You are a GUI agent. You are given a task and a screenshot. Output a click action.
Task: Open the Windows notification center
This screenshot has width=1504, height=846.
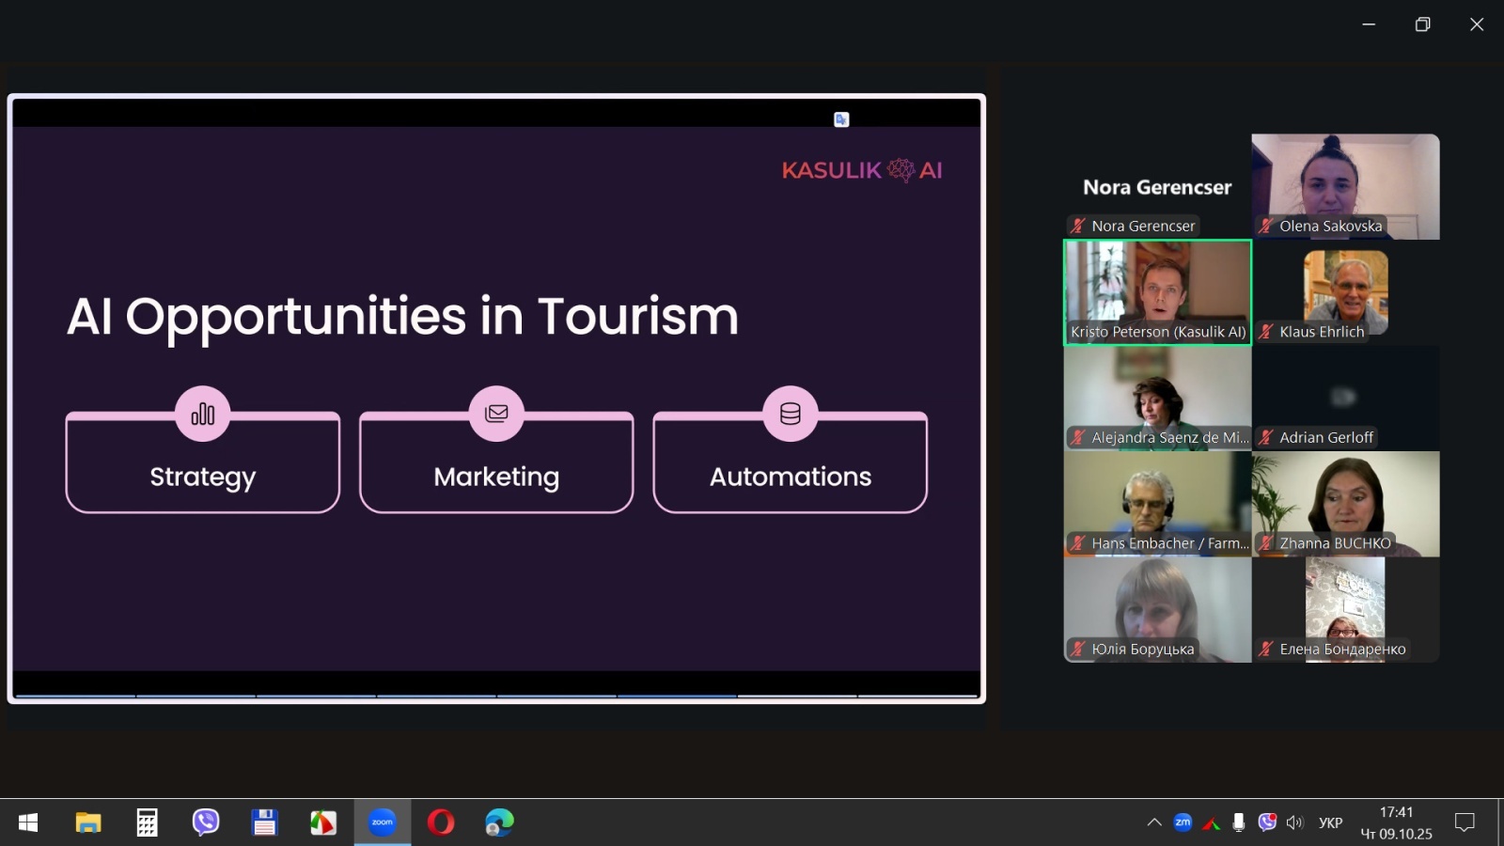click(1465, 822)
